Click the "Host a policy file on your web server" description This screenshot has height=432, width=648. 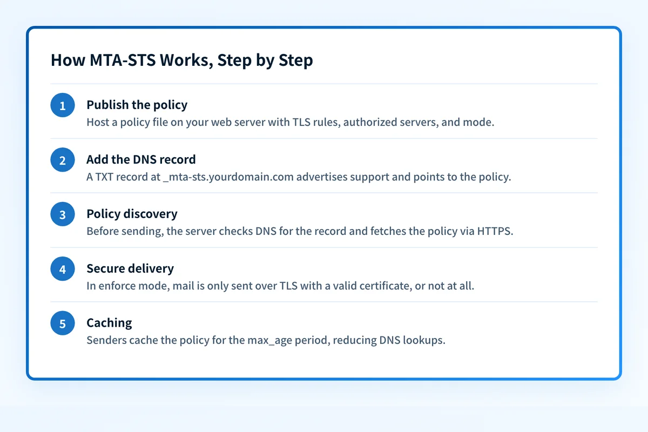tap(291, 122)
